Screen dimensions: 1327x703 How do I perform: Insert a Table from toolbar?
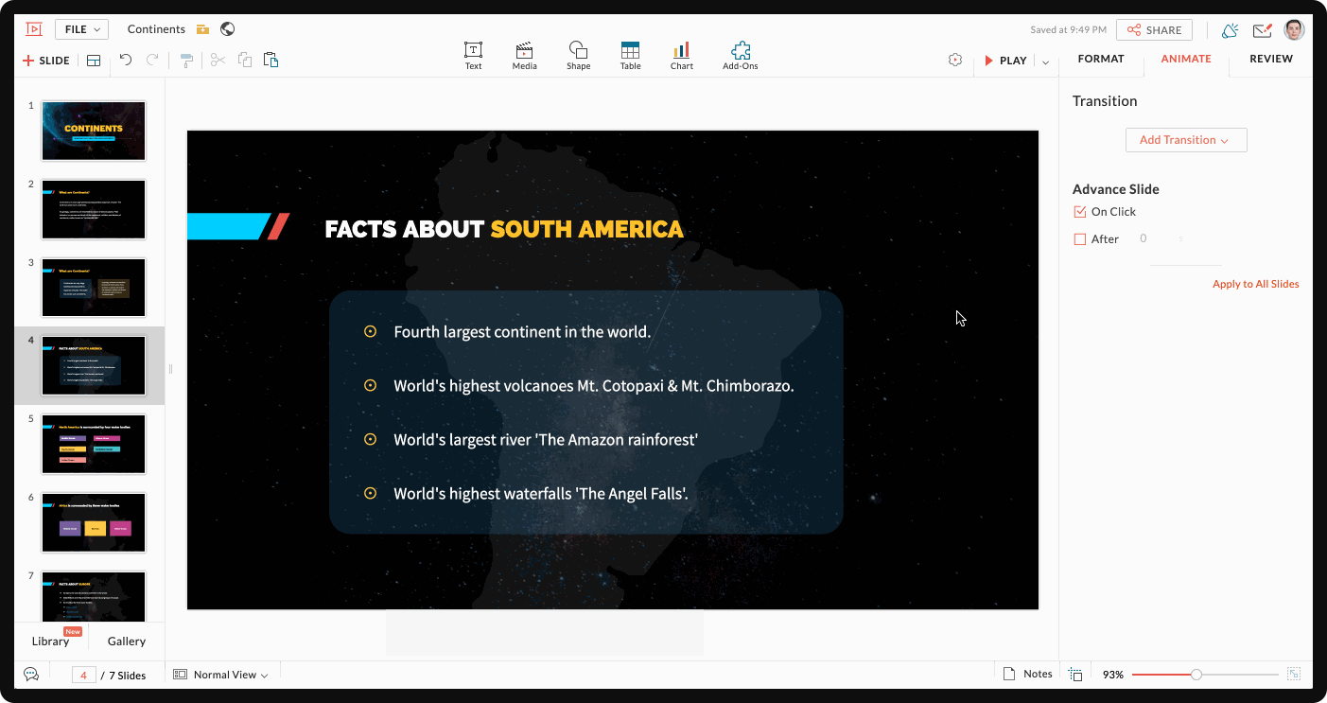click(x=630, y=55)
